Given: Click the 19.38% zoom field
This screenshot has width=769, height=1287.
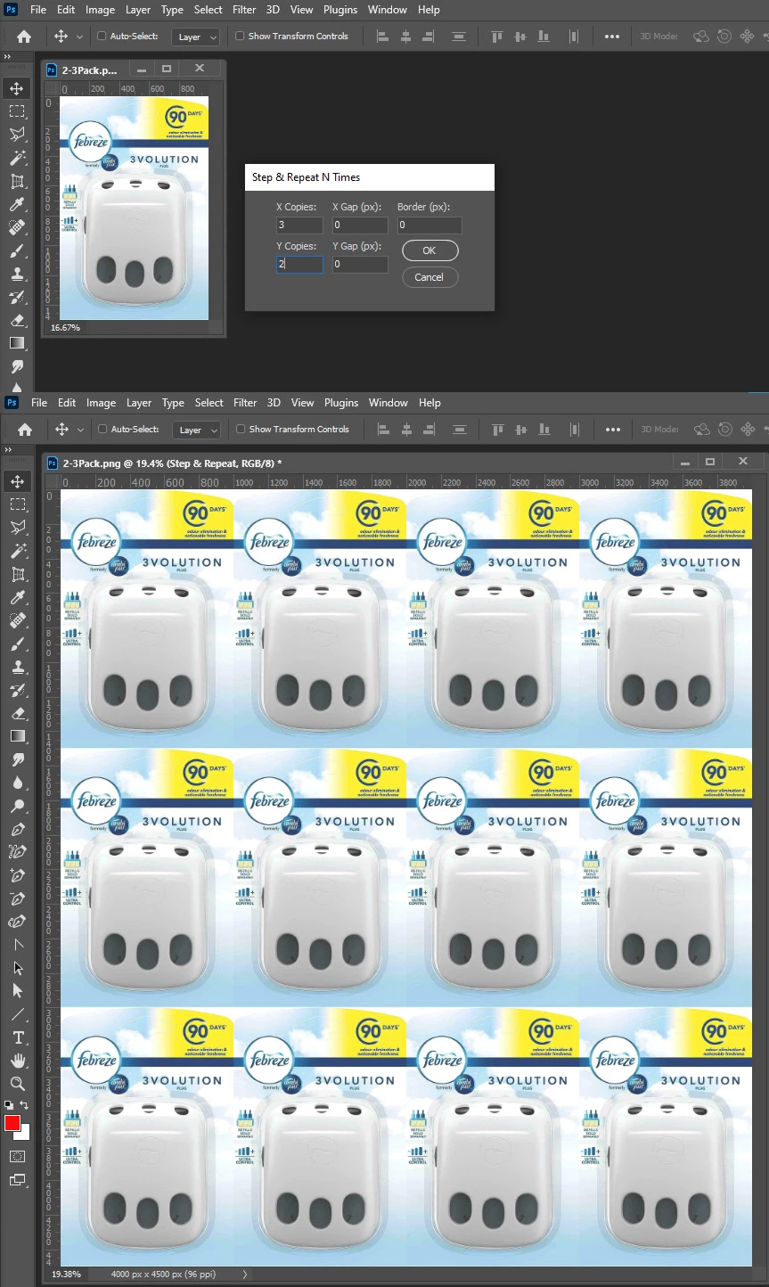Looking at the screenshot, I should [67, 1275].
